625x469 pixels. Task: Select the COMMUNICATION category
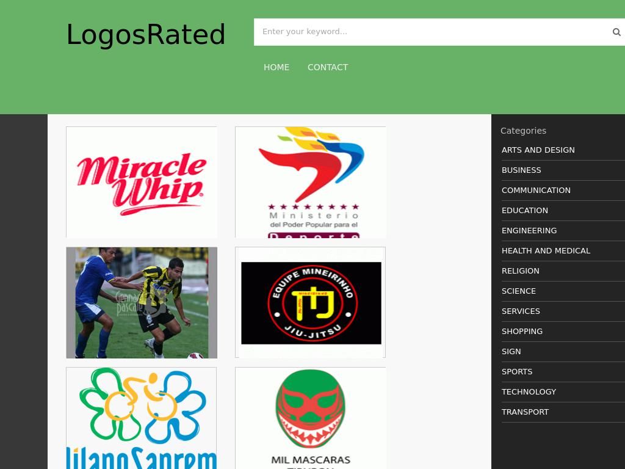click(x=536, y=191)
